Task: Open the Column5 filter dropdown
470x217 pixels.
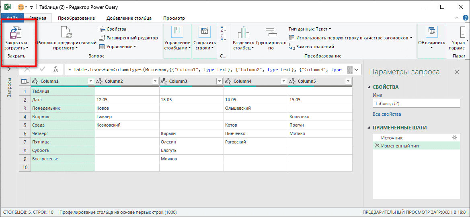Action: click(x=348, y=82)
